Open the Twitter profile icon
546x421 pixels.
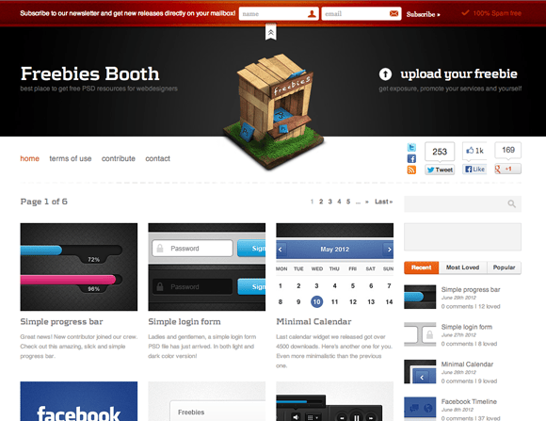click(411, 148)
